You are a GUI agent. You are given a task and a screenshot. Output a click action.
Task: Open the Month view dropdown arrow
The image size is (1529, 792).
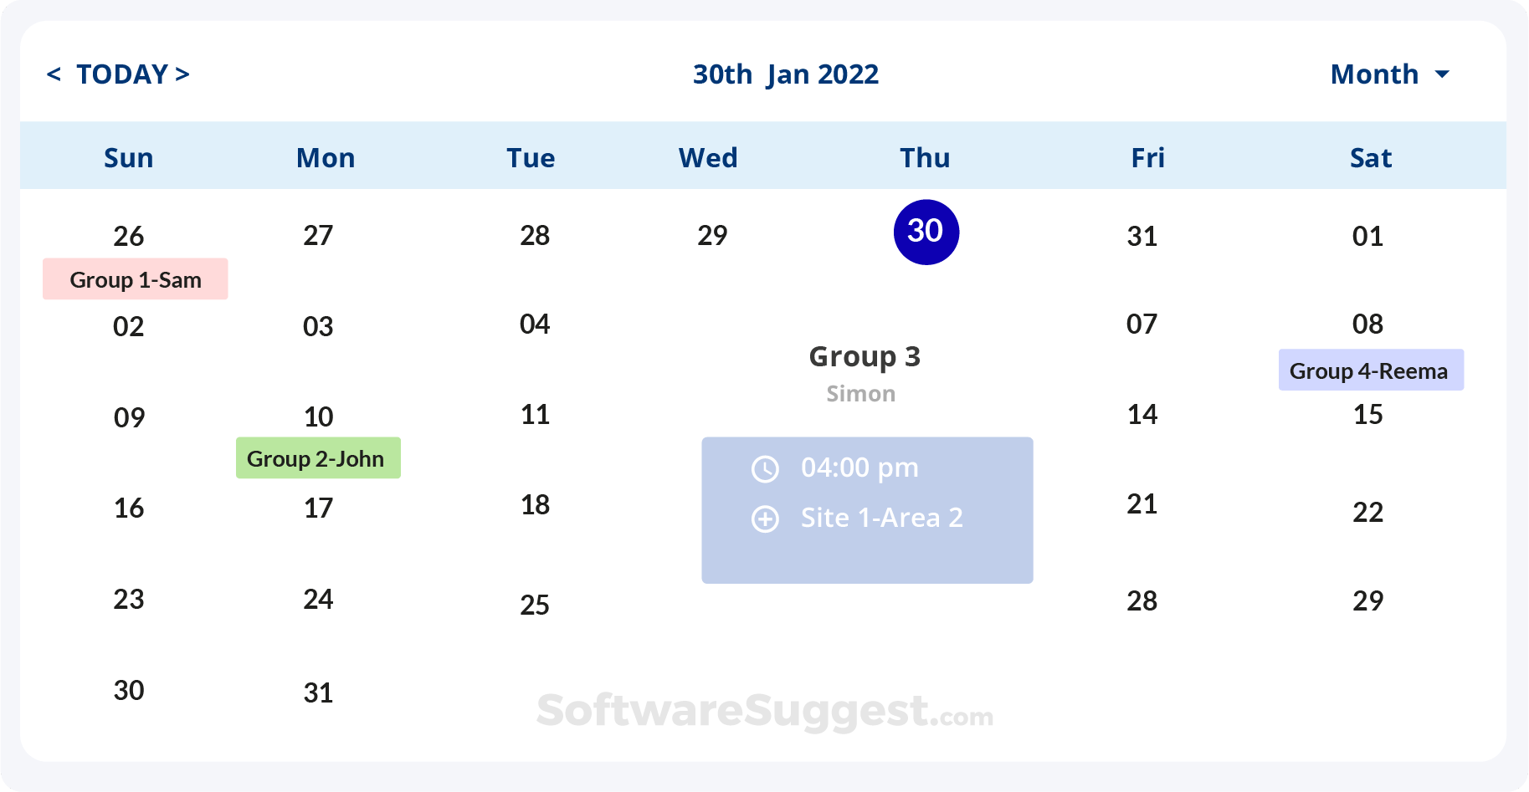point(1442,74)
